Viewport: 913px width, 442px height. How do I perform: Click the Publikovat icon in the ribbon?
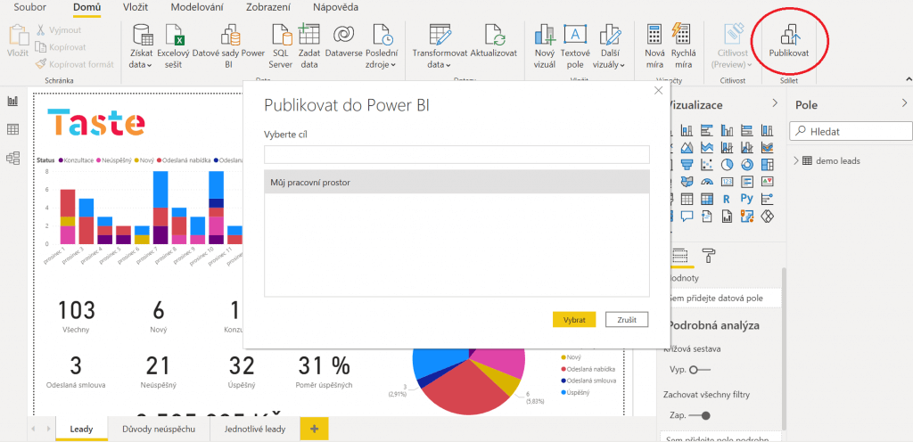[788, 36]
